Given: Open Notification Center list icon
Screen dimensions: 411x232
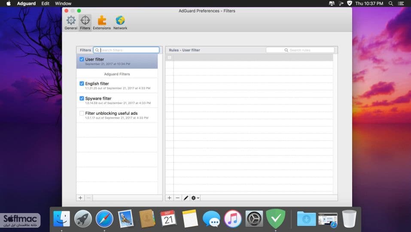Looking at the screenshot, I should pyautogui.click(x=401, y=3).
